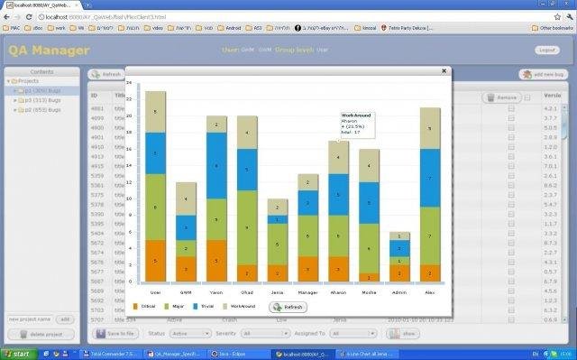Image resolution: width=577 pixels, height=360 pixels.
Task: Open the 'Kmooal' bookmarks folder
Action: tap(365, 28)
